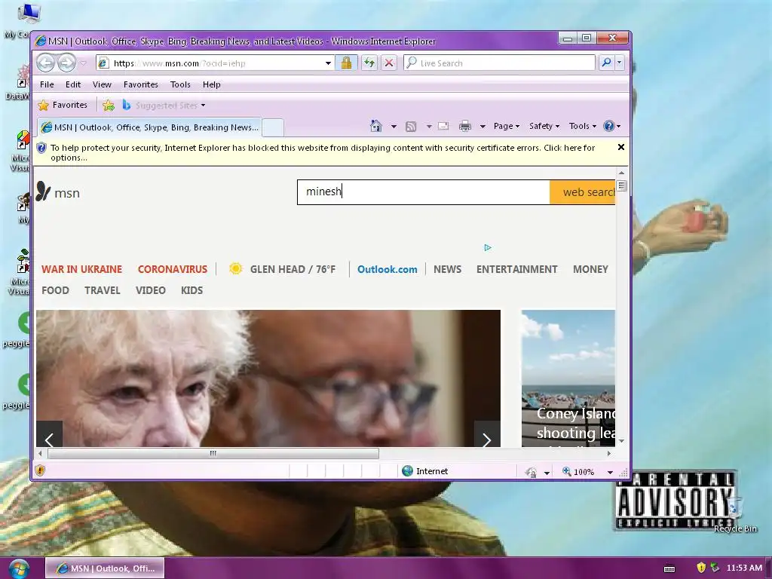772x579 pixels.
Task: Go forward with the Forward arrow button
Action: coord(66,63)
